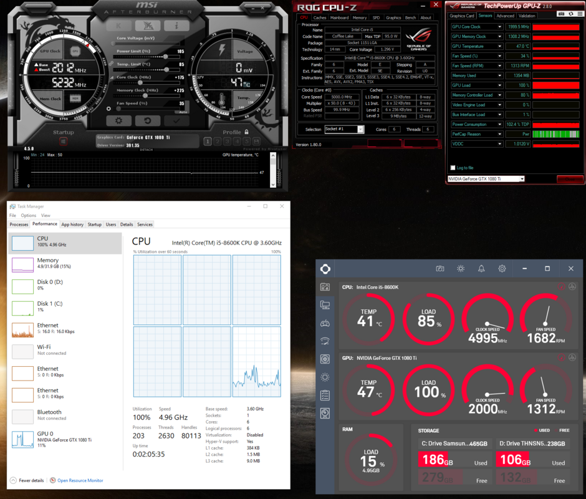Take a GPU-Z screenshot with the camera icon
Screen dimensions: 586x499
pos(561,14)
